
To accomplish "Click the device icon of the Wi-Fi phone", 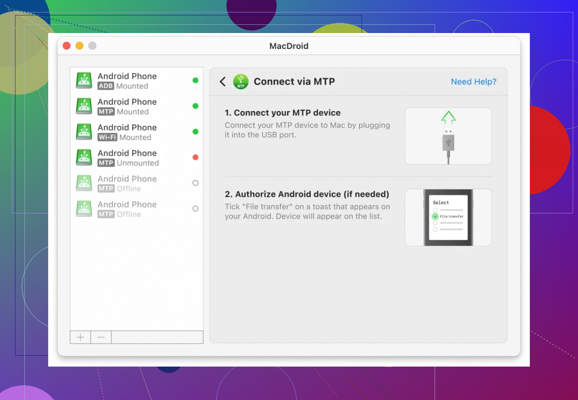I will click(x=84, y=132).
